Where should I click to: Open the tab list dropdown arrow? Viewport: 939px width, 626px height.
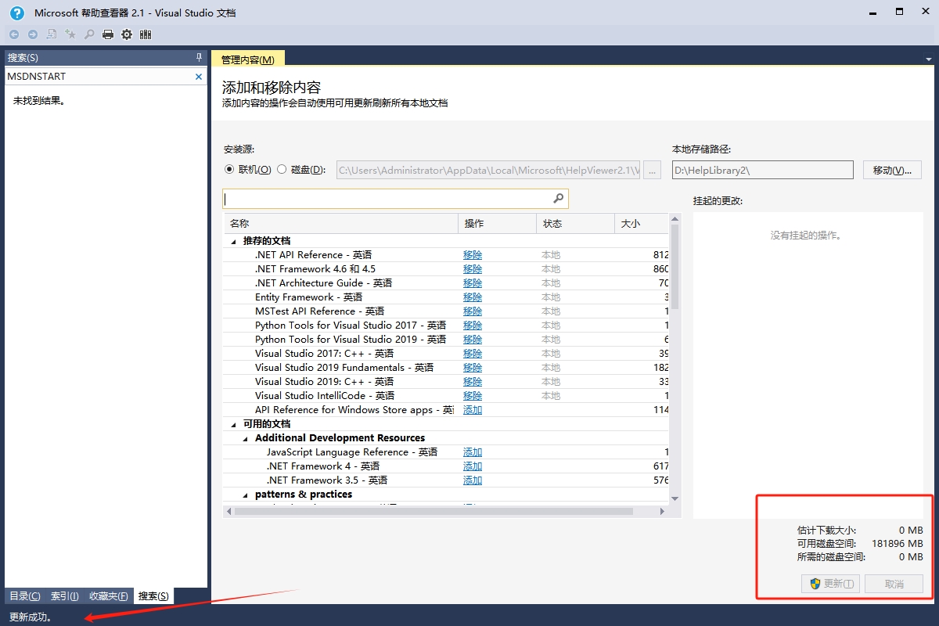(x=928, y=58)
